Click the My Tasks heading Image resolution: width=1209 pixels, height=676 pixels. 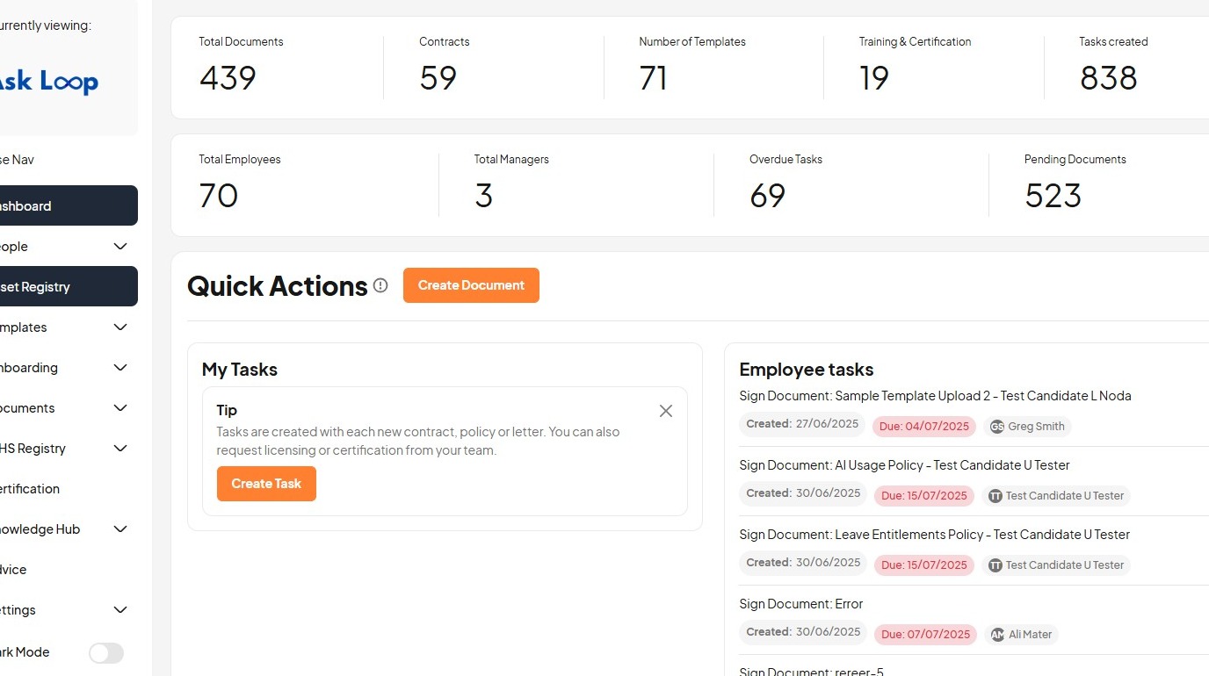(x=240, y=370)
